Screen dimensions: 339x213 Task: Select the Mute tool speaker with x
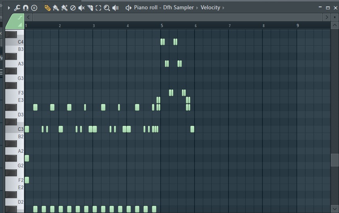point(81,8)
